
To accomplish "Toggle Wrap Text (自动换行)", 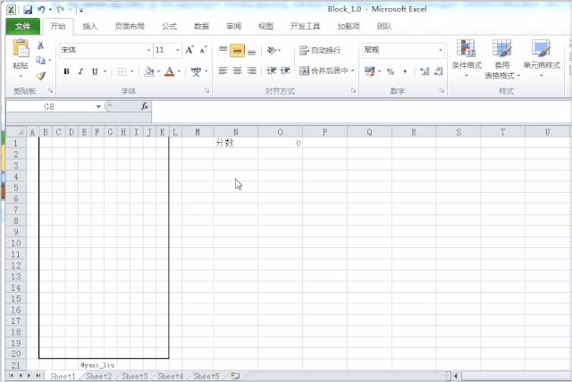I will coord(320,50).
